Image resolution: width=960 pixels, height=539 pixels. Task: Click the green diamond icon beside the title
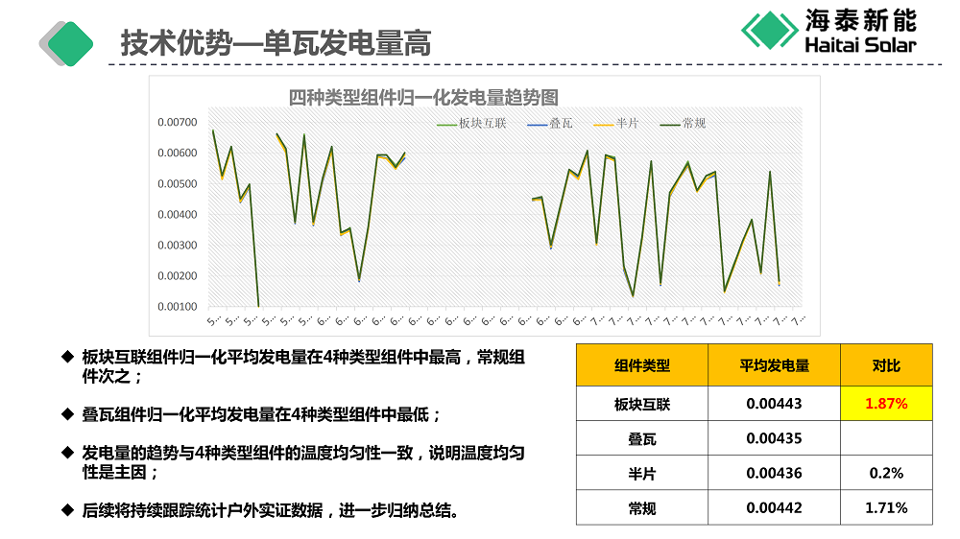point(71,43)
